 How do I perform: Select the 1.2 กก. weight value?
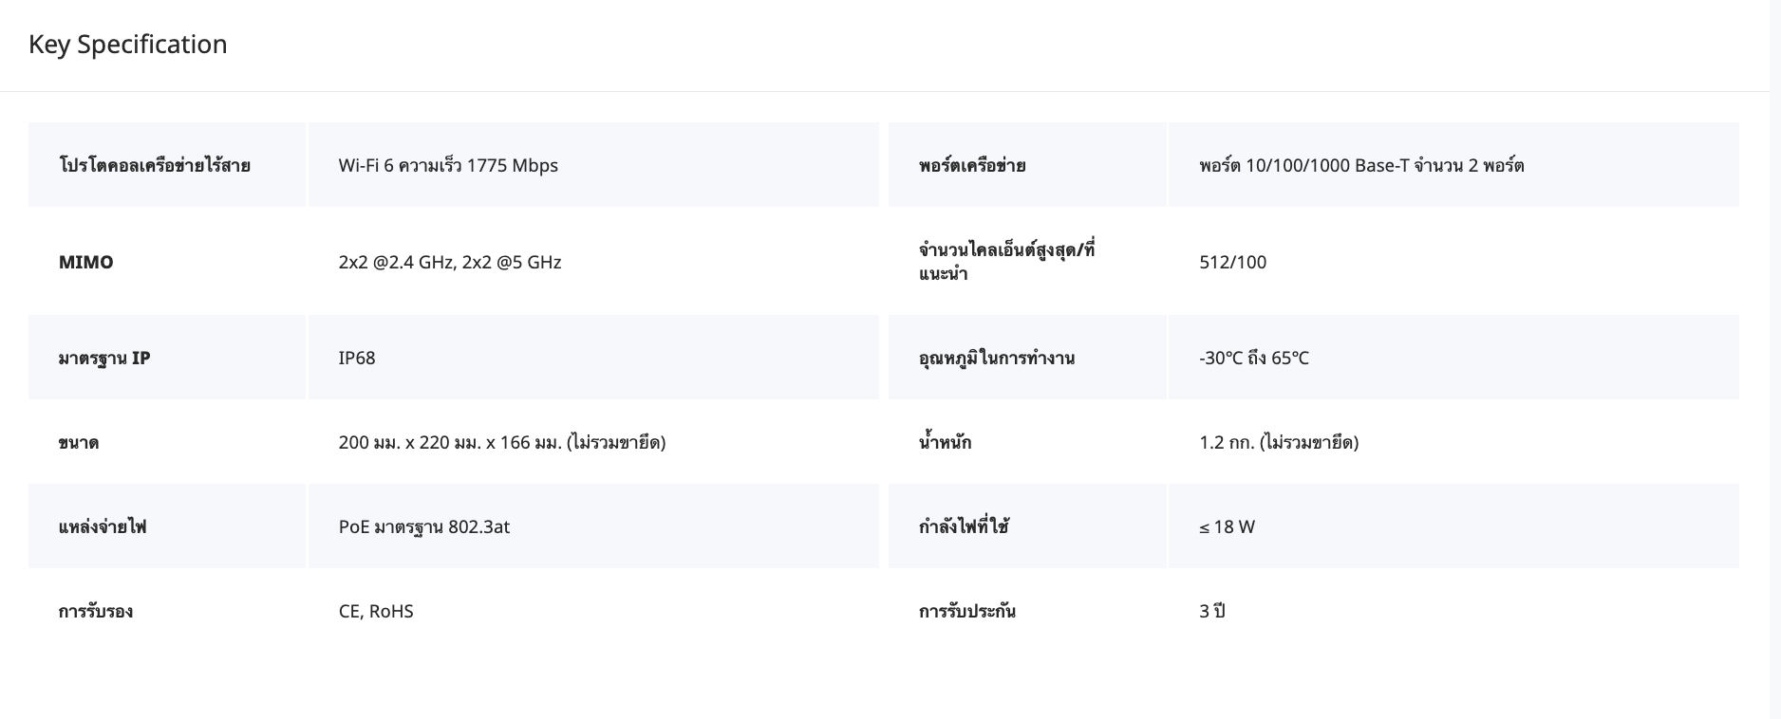(x=1278, y=442)
